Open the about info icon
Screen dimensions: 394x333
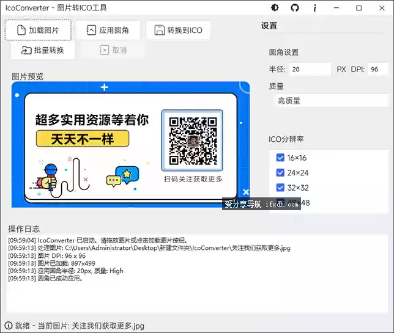coord(314,8)
